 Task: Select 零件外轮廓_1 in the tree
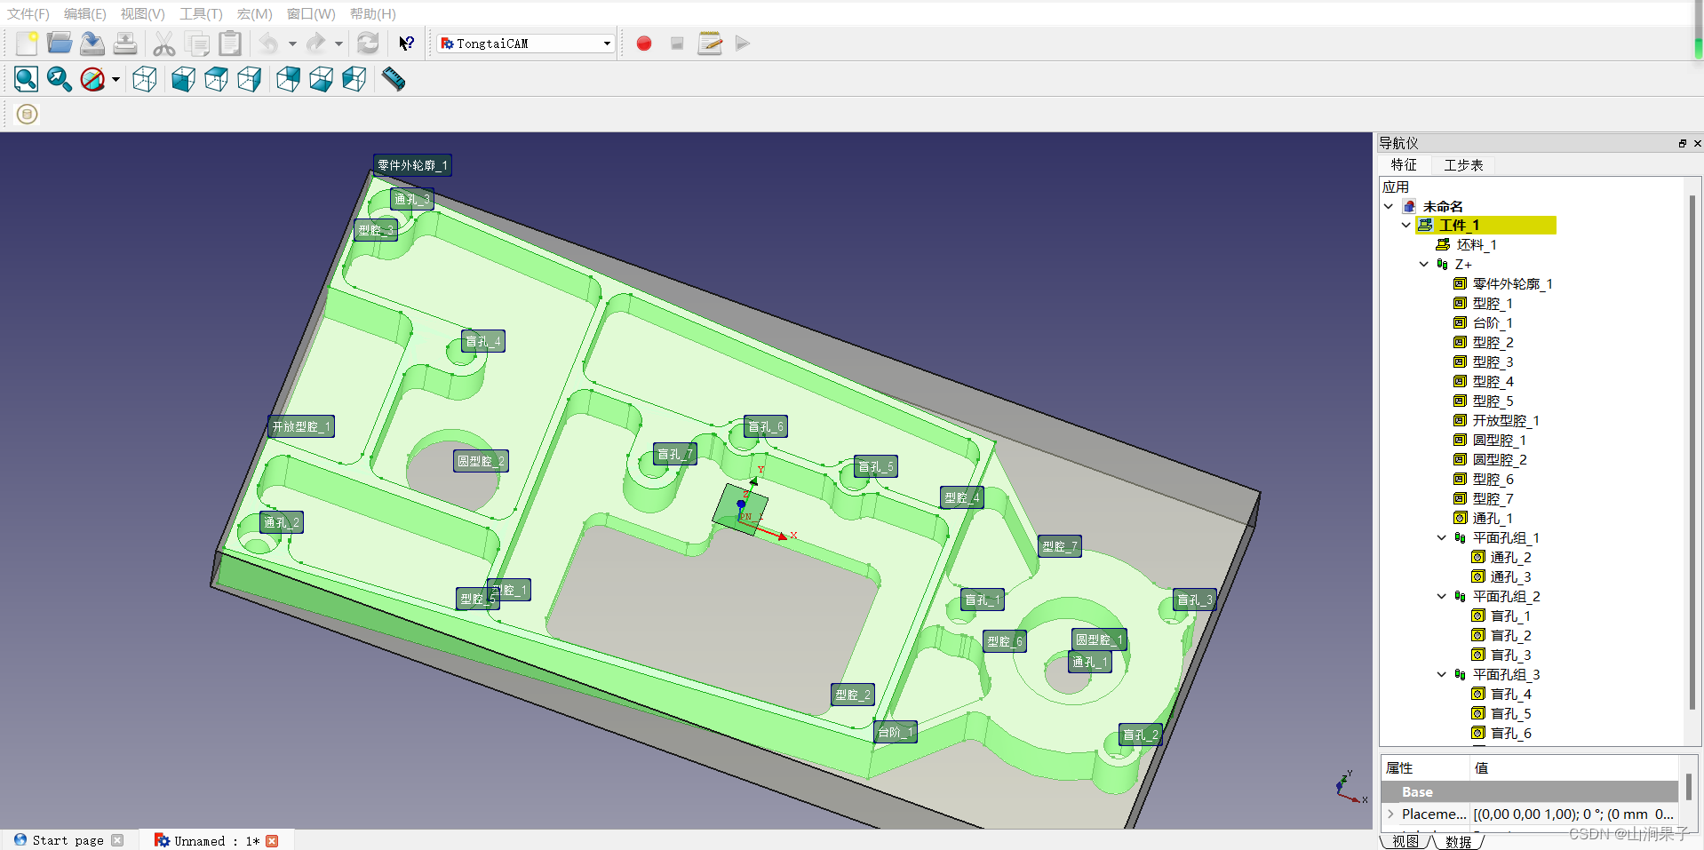tap(1512, 284)
